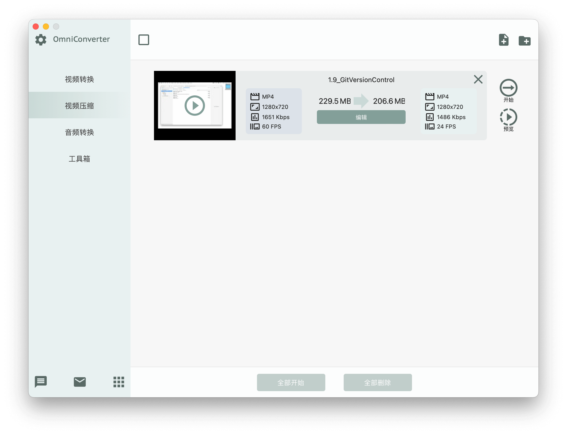Click the 全部删除 button
This screenshot has height=435, width=567.
pos(378,382)
